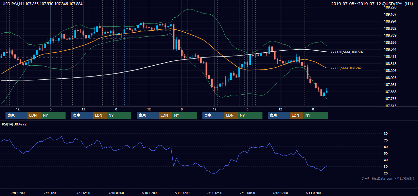The width and height of the screenshot is (418, 196).
Task: Click price axis label 108.318
Action: pos(390,64)
